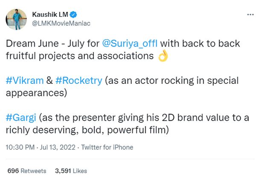Viewport: 256px width, 180px height.
Task: Click the OK hand emoji
Action: [163, 56]
